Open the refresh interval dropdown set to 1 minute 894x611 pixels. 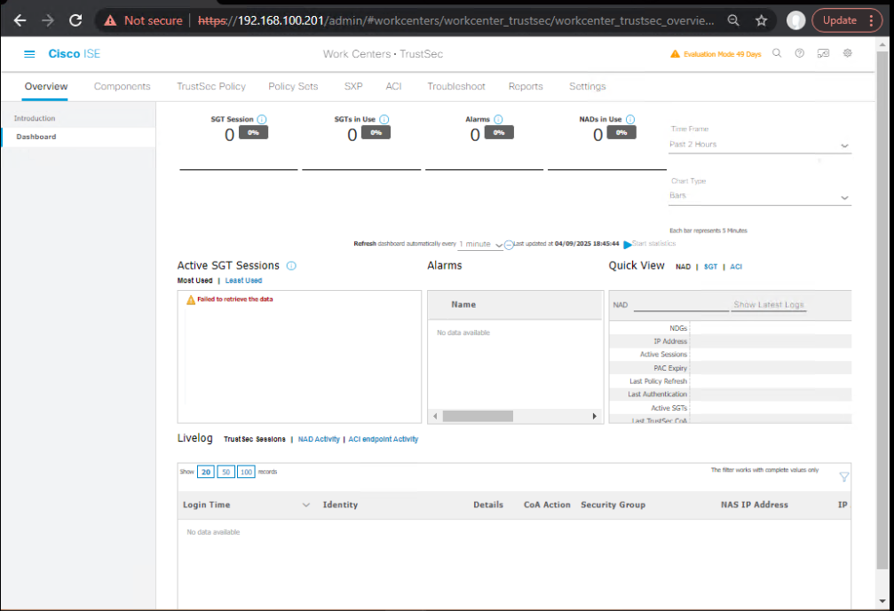(x=480, y=244)
